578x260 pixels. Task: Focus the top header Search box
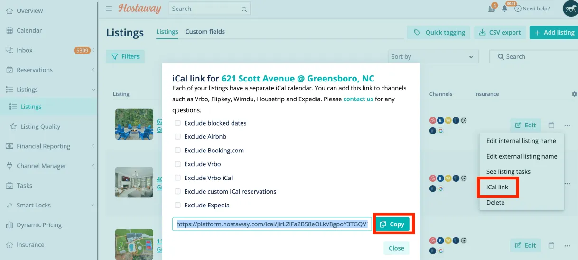(x=209, y=9)
